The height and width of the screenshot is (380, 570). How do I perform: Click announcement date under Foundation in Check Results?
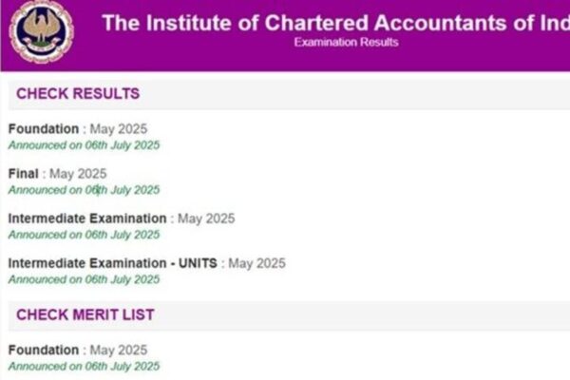pyautogui.click(x=84, y=145)
